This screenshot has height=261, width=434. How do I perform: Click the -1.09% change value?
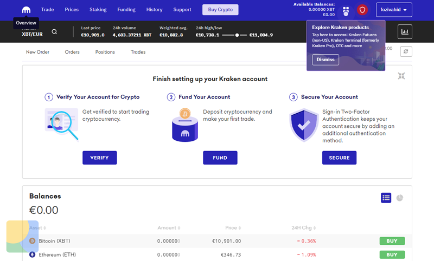tap(307, 255)
